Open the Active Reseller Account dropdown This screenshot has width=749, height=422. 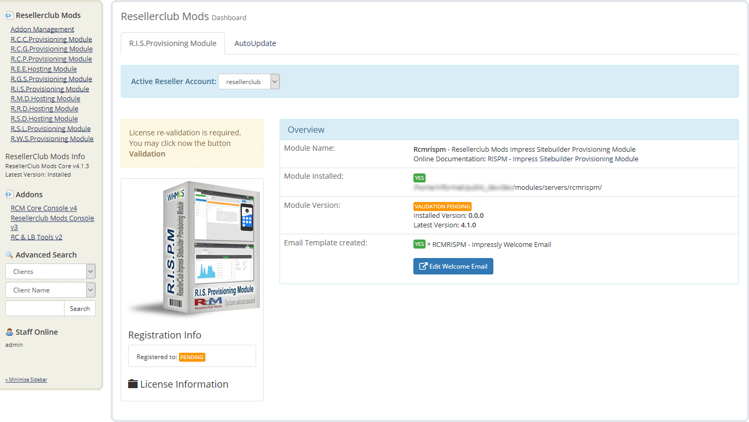[249, 81]
